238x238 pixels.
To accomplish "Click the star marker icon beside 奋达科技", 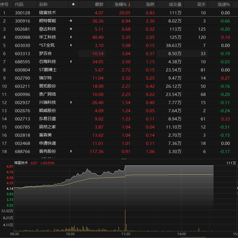I will [x=71, y=29].
